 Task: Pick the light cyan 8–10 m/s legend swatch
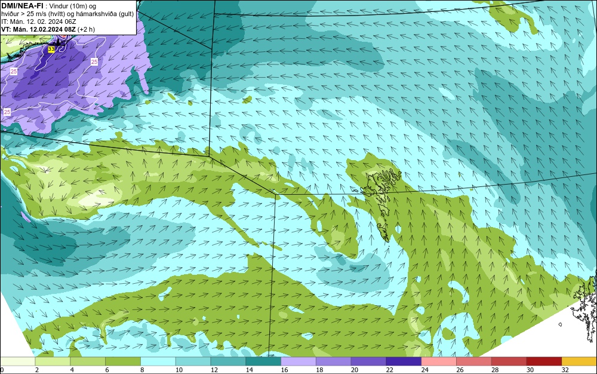coord(158,361)
